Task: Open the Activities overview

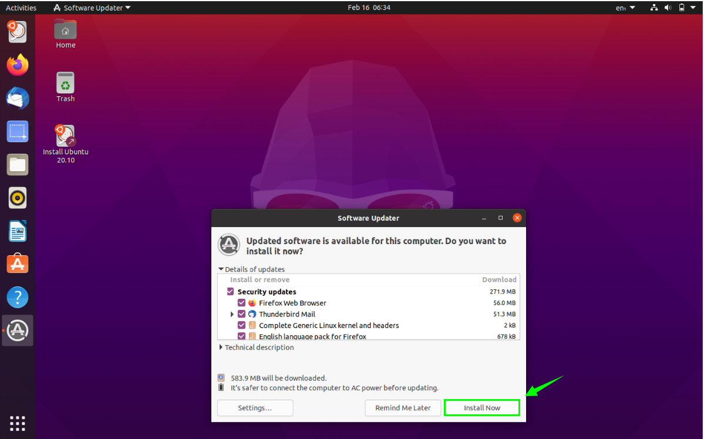Action: point(21,8)
